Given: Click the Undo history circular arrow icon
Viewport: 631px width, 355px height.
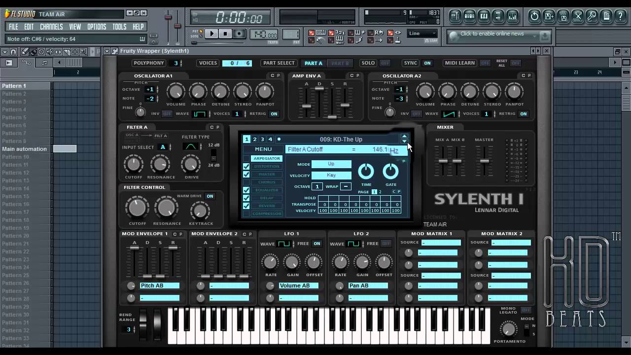Looking at the screenshot, I should tap(534, 16).
